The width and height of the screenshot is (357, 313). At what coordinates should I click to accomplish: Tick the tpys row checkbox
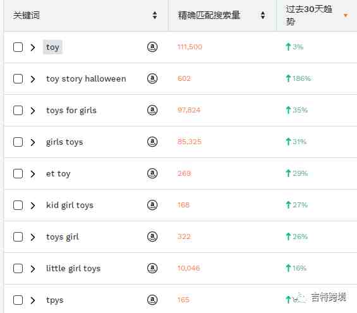pos(18,300)
